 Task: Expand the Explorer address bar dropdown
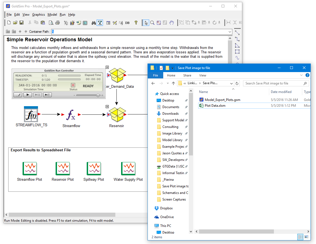[231, 83]
